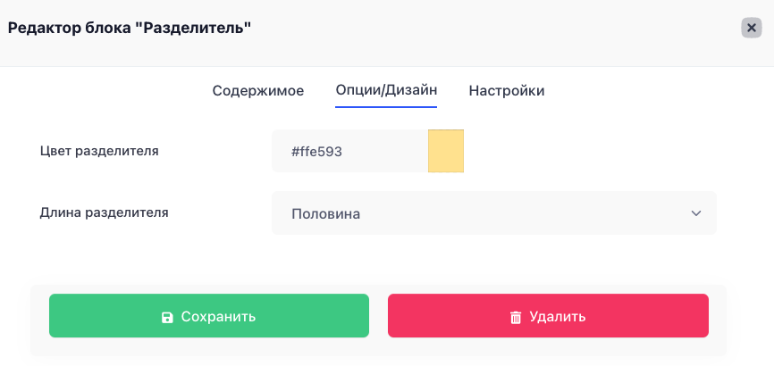
Task: Click the red Удалить button
Action: pos(548,316)
